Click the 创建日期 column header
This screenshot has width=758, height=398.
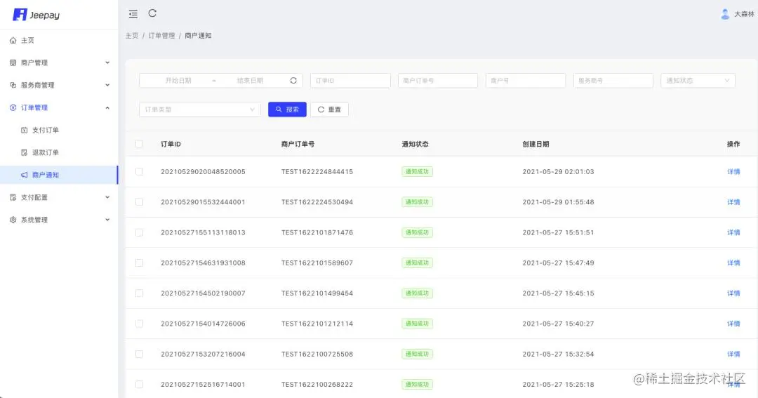[536, 144]
